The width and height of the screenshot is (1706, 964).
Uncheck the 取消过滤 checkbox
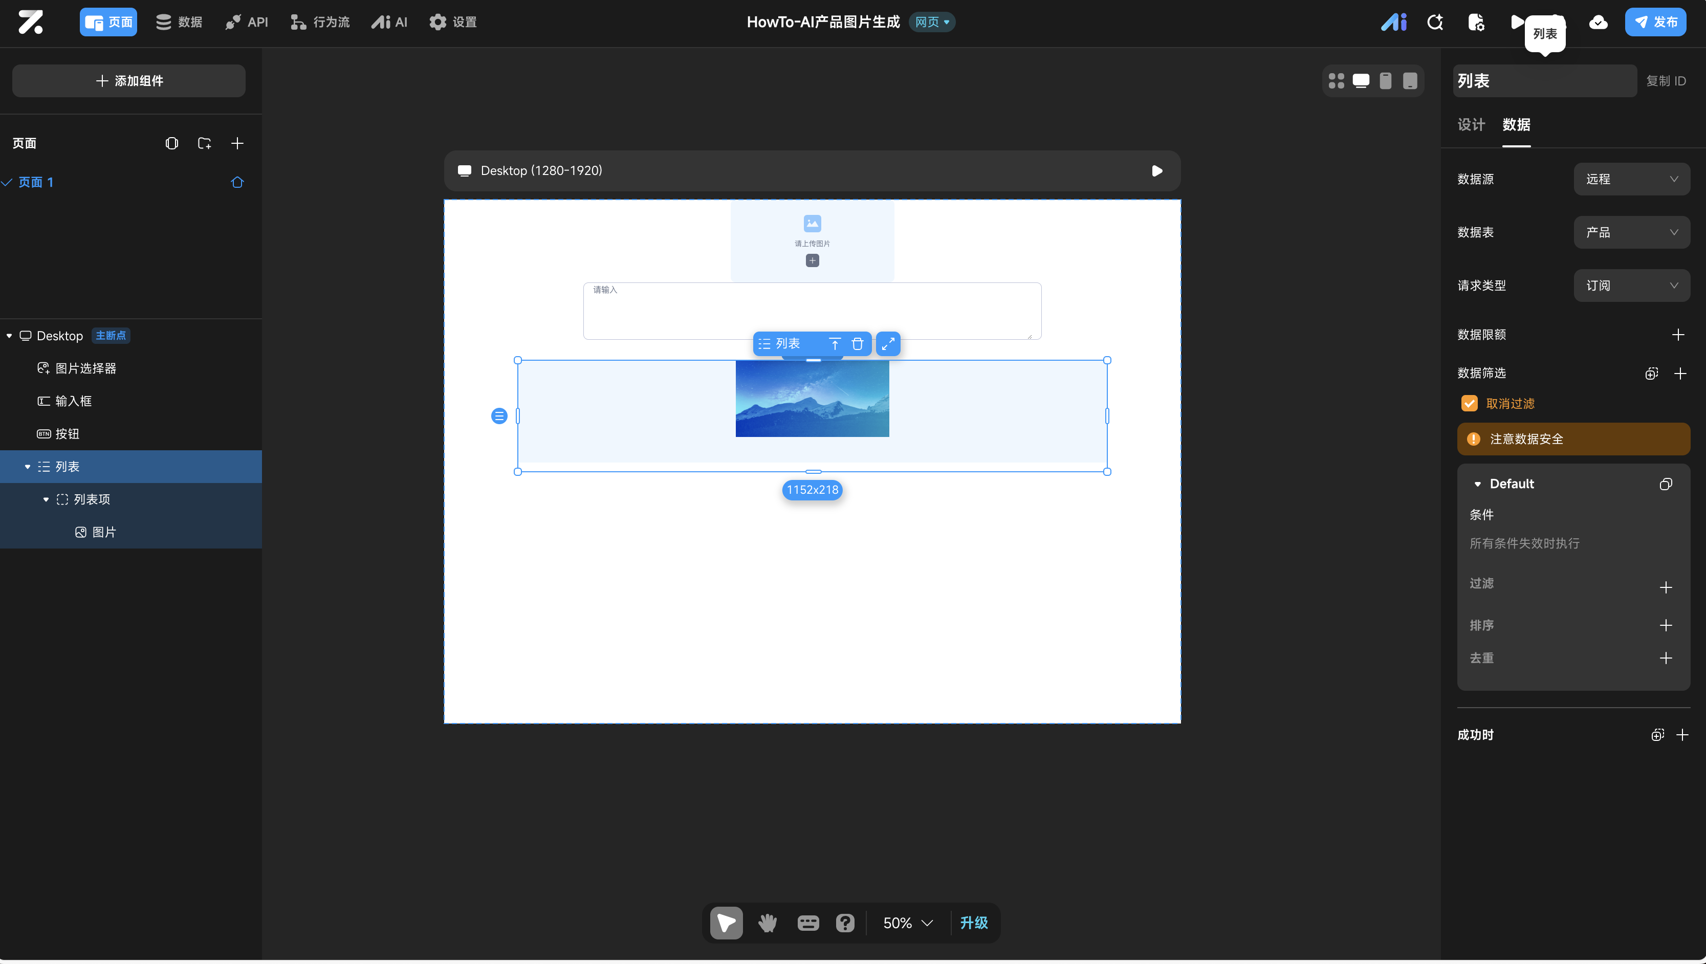1469,403
